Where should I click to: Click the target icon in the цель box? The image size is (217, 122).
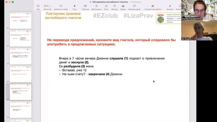(160, 20)
